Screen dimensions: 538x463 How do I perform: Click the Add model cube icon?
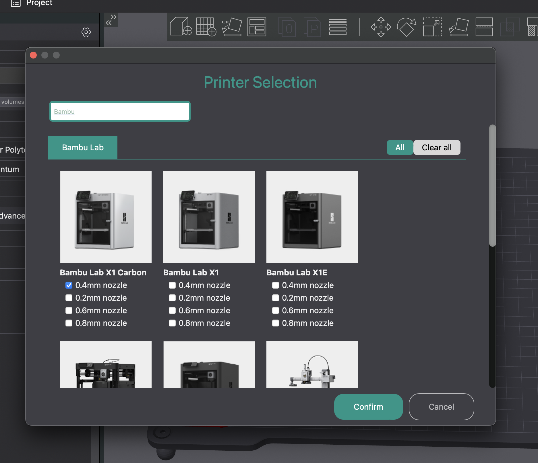181,27
